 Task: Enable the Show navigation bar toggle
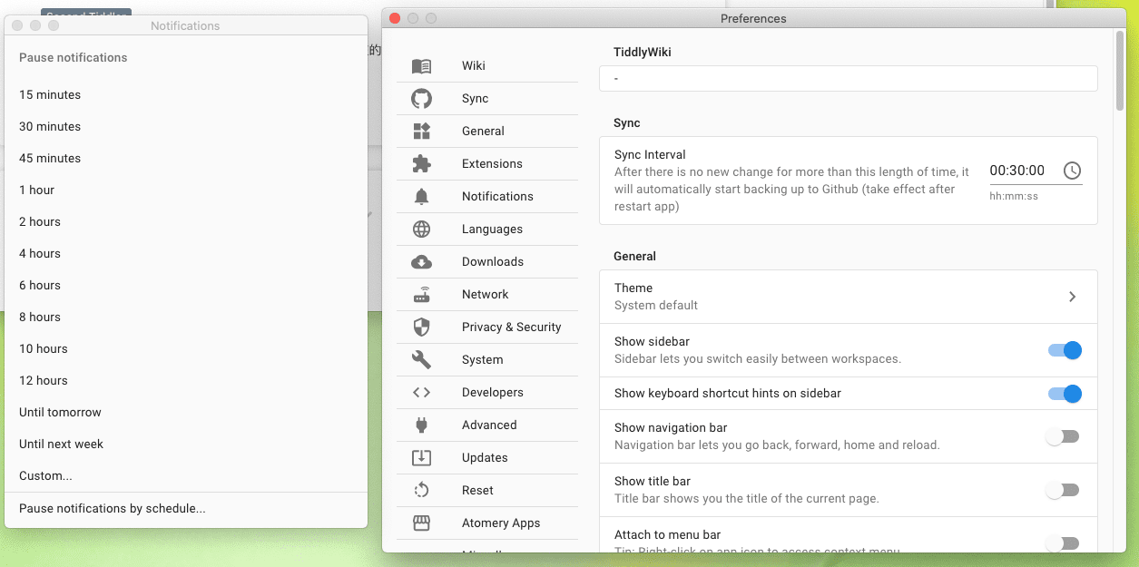[x=1063, y=436]
